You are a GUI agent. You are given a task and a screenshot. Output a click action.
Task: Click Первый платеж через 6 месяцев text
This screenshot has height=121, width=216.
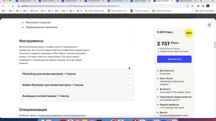coord(174,51)
